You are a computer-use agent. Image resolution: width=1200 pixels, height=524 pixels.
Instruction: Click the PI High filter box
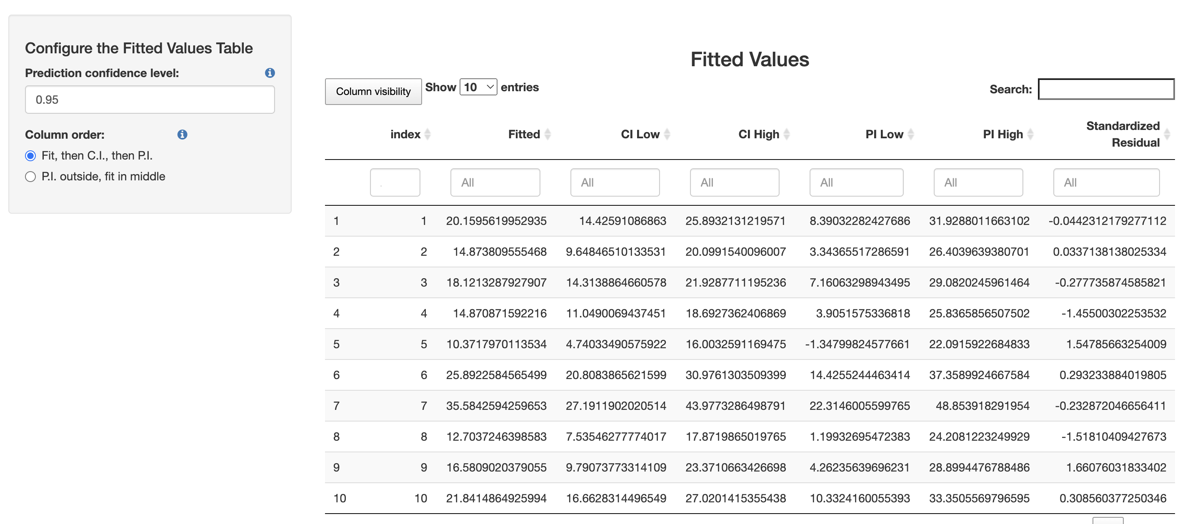click(x=978, y=182)
